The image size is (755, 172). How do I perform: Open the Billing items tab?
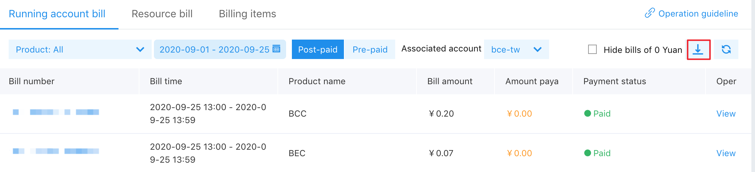tap(247, 14)
